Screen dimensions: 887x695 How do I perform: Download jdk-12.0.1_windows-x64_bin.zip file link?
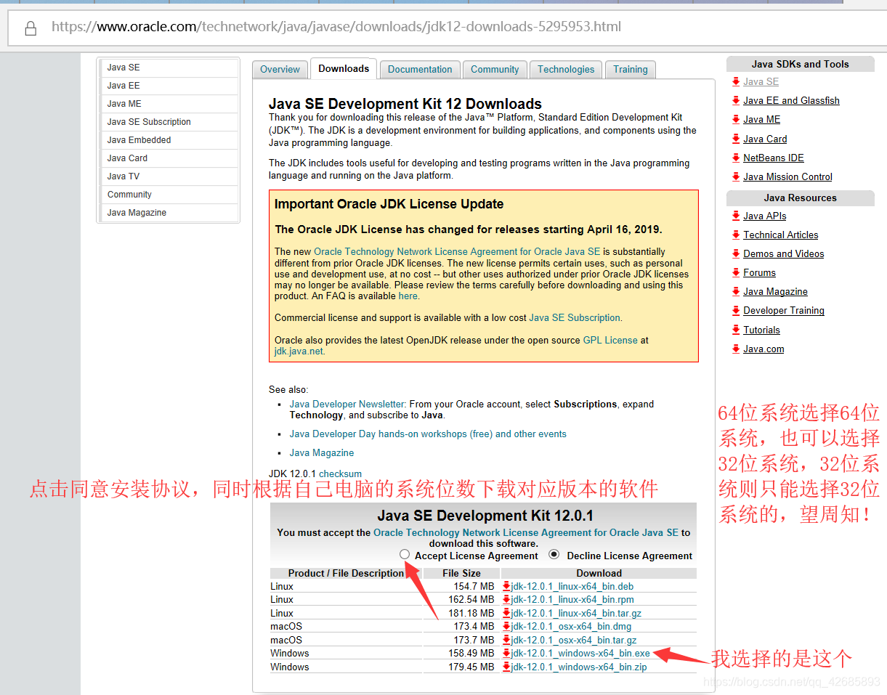579,667
